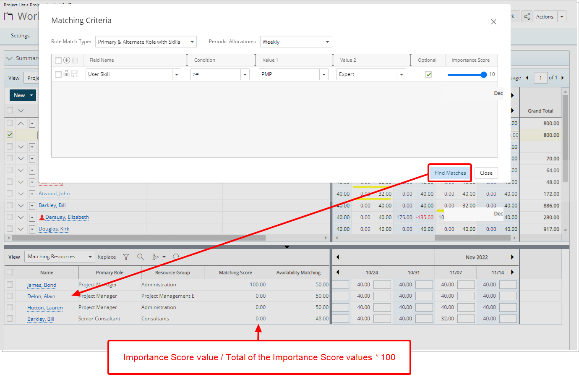The image size is (579, 380).
Task: Click the search magnifier in Matching Resources toolbar
Action: click(141, 257)
